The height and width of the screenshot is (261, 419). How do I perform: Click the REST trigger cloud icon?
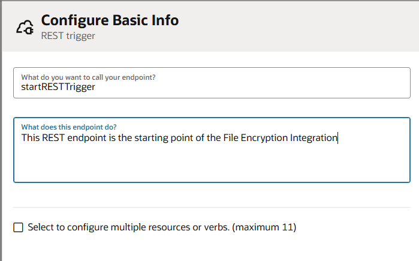click(x=25, y=26)
